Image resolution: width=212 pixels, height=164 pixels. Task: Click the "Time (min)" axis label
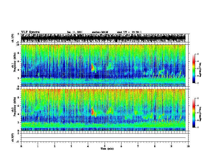click(x=107, y=149)
